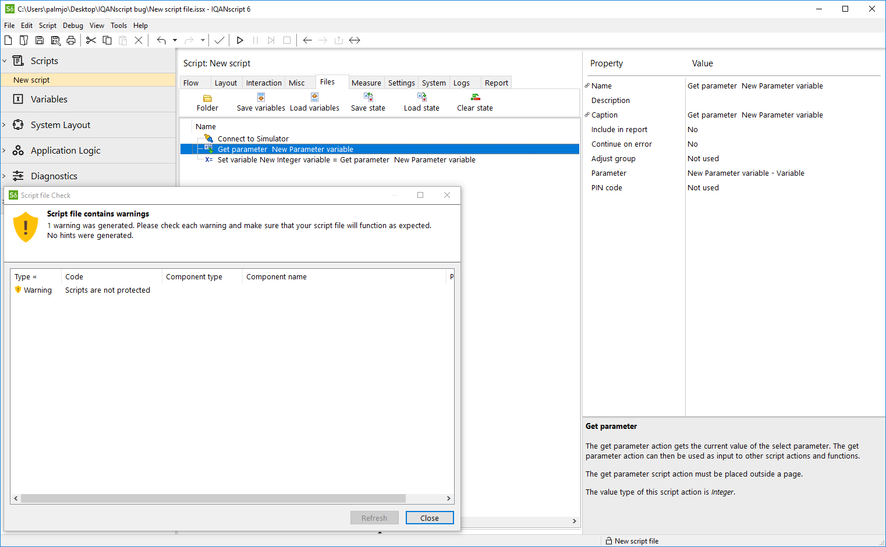
Task: Open the Tools menu
Action: click(x=119, y=26)
